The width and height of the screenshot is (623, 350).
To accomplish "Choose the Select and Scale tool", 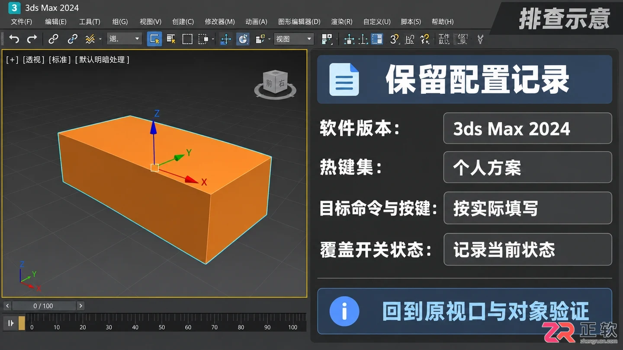I will click(x=260, y=39).
